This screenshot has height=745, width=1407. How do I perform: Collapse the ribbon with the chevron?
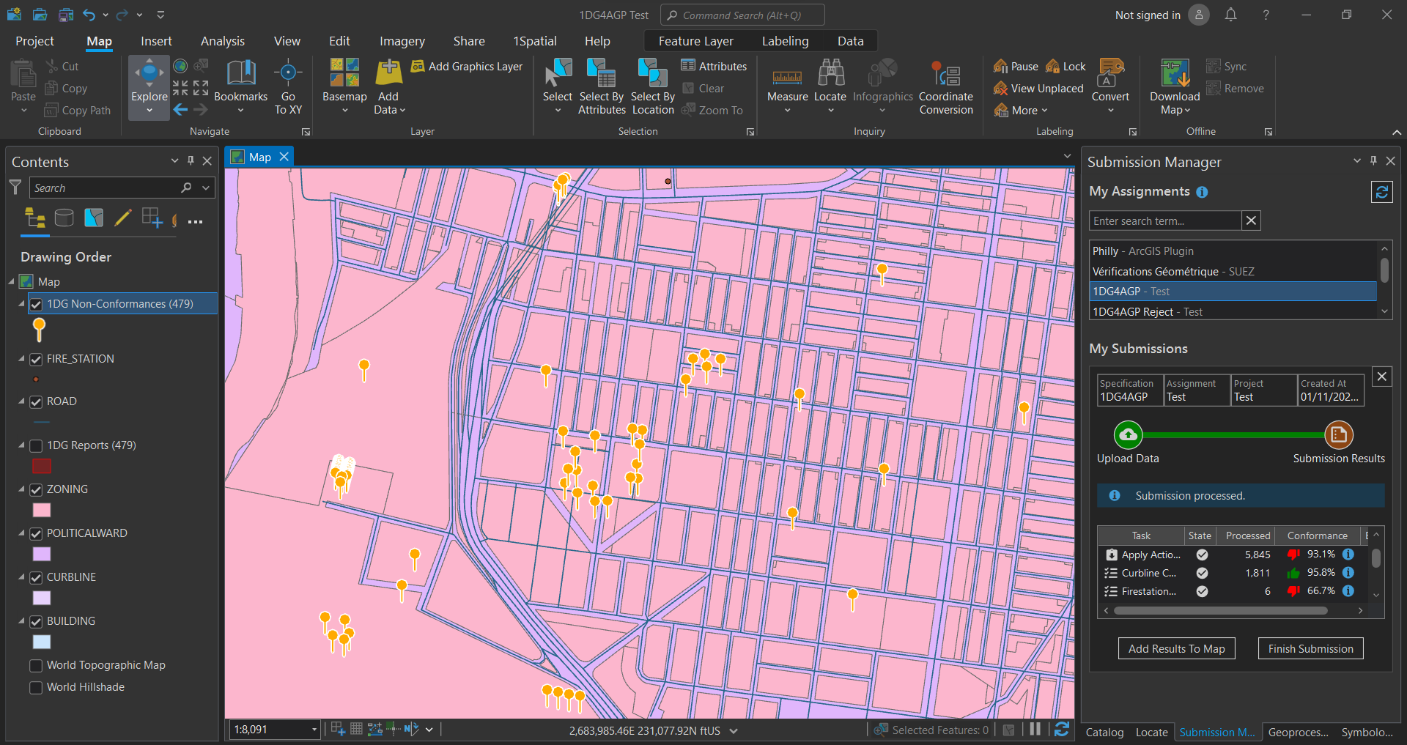1397,132
